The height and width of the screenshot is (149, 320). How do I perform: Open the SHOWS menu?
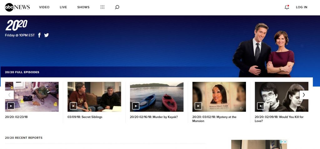(83, 7)
